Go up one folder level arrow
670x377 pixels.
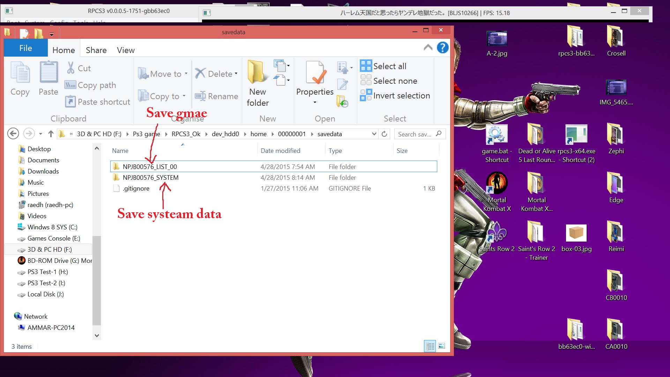point(51,134)
